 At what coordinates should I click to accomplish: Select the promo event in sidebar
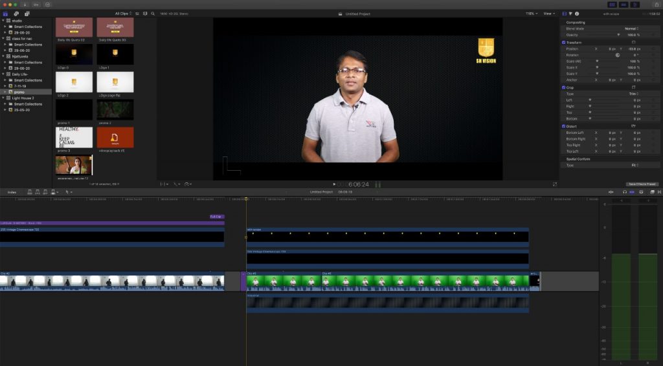pos(19,92)
